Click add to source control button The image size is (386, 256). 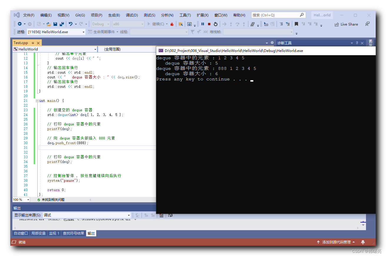(336, 242)
